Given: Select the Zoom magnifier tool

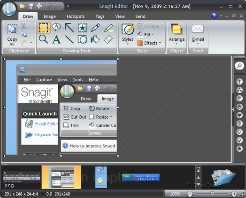Looking at the screenshot, I should (44, 39).
